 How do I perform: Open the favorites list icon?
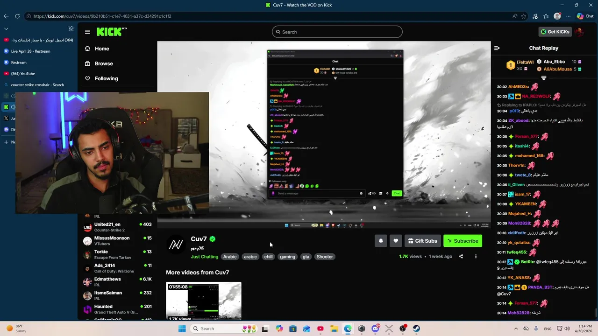546,16
